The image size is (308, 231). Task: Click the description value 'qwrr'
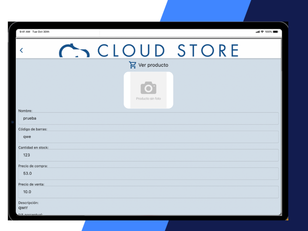pyautogui.click(x=23, y=208)
